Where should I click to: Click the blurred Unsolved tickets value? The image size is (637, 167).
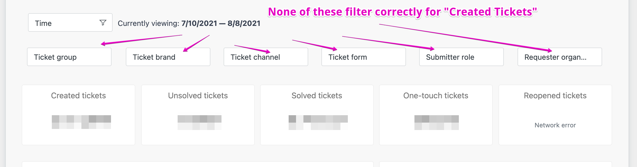(x=199, y=122)
